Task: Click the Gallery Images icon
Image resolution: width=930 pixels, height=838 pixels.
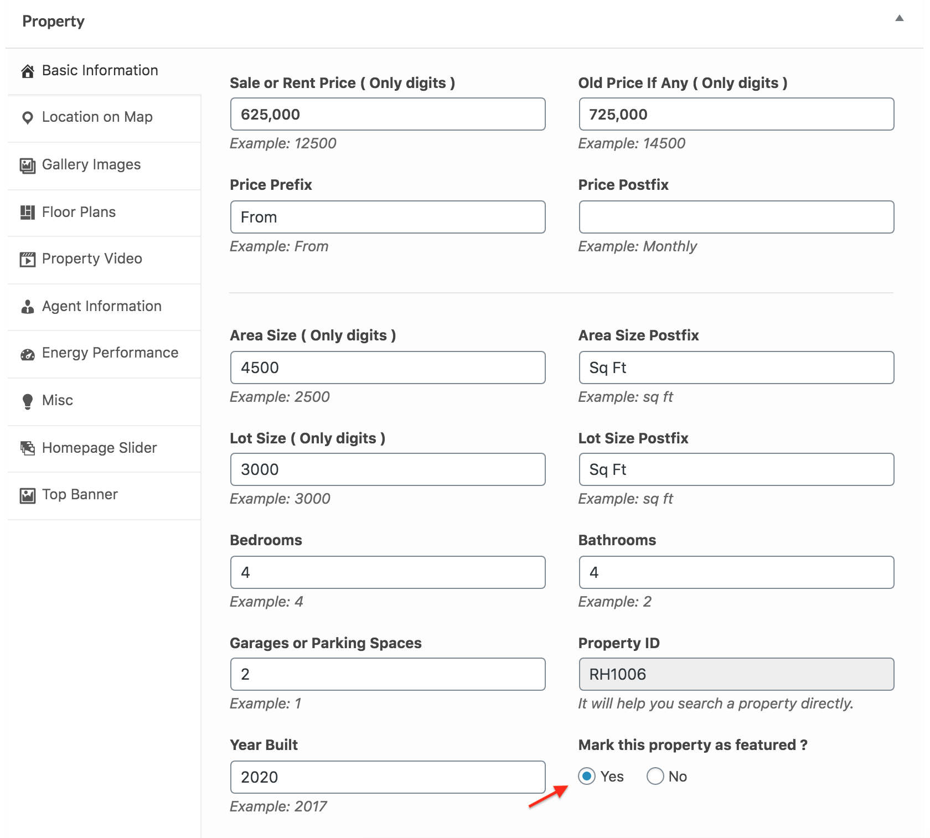Action: point(28,165)
